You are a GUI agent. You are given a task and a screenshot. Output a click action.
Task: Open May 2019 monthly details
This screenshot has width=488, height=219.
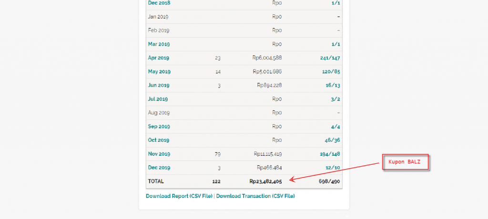[x=159, y=71]
